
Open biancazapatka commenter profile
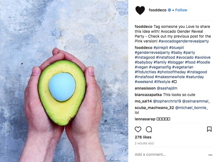pos(148,95)
